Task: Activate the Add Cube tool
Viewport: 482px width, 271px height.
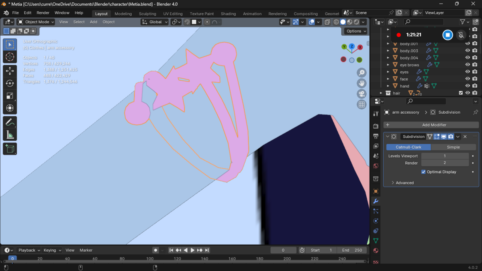Action: pos(10,149)
